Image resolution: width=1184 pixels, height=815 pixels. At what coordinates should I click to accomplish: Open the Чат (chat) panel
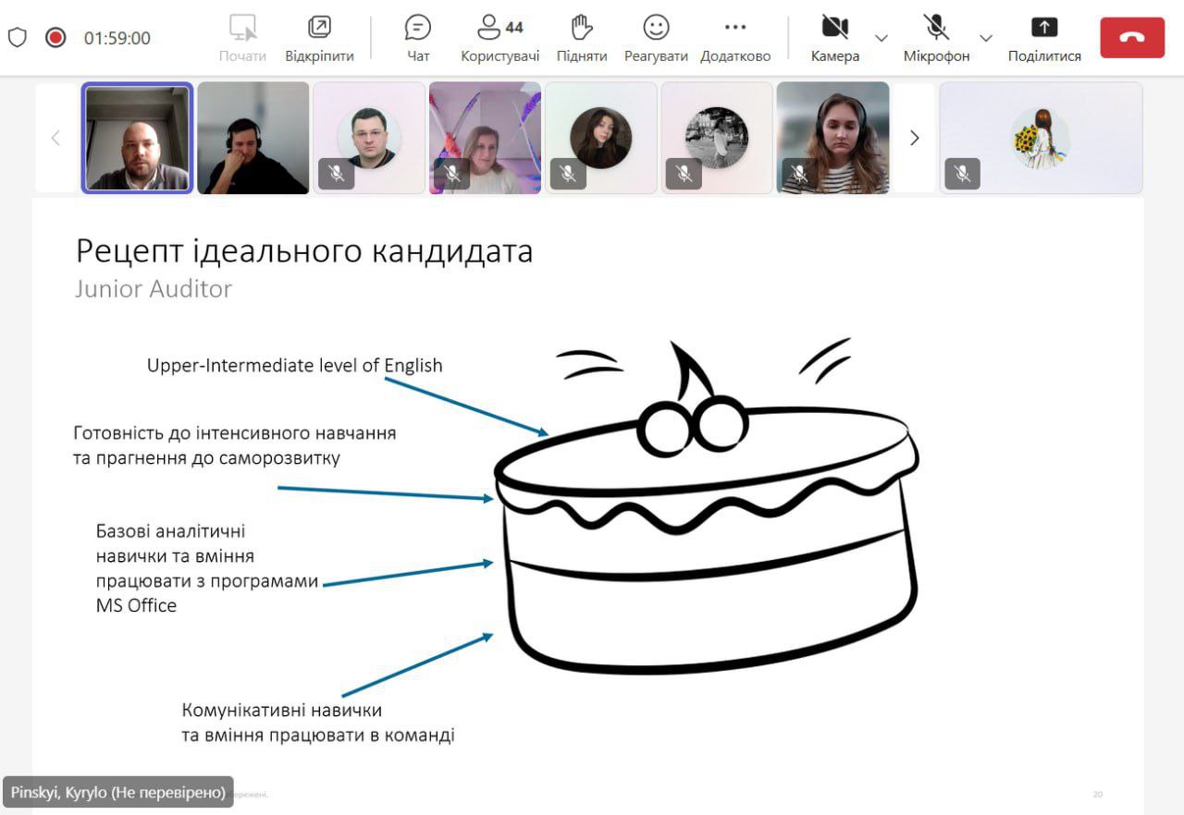[418, 38]
